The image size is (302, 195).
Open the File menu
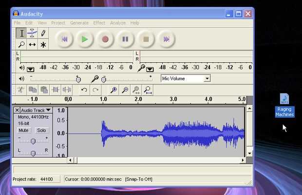click(17, 23)
